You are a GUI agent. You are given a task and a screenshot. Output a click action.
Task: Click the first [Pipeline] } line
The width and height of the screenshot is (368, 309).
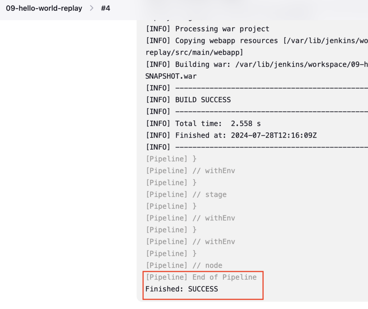171,159
